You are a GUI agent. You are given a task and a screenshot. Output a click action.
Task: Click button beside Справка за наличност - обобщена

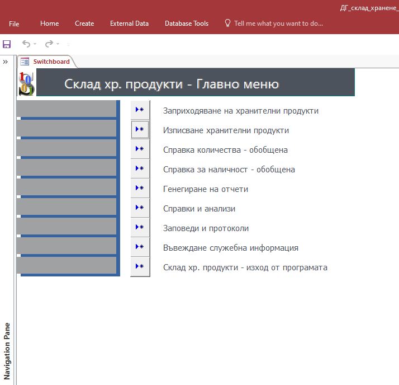(140, 168)
